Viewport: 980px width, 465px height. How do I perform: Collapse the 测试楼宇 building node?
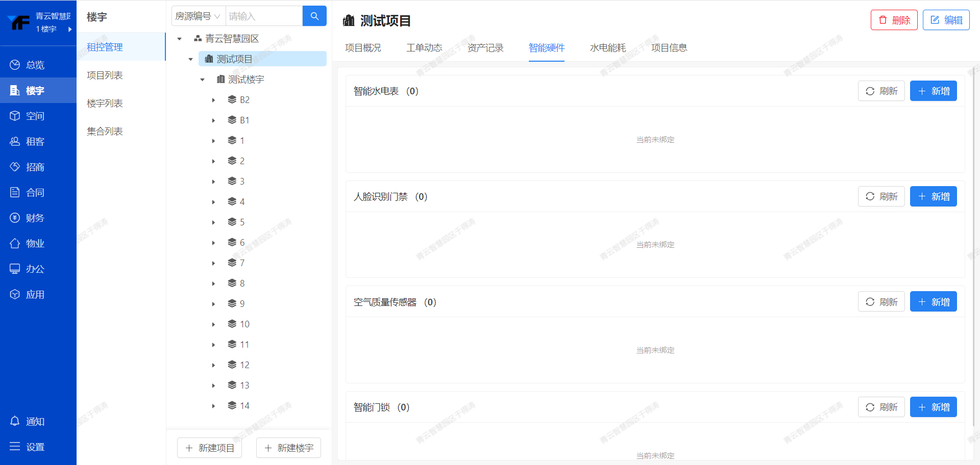pos(203,80)
